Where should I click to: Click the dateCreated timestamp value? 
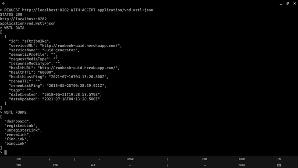click(x=71, y=95)
